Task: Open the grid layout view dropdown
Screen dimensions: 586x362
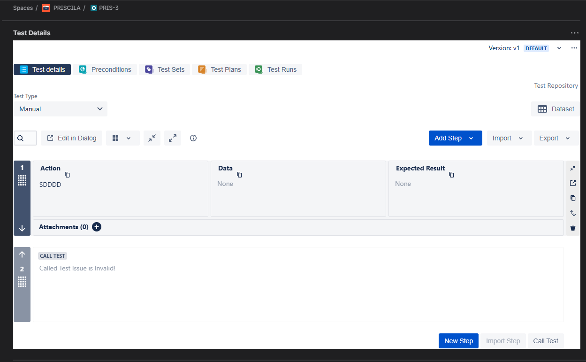Action: [x=122, y=138]
